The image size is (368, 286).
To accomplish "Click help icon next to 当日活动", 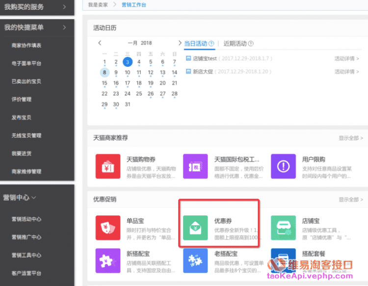I will click(x=211, y=43).
